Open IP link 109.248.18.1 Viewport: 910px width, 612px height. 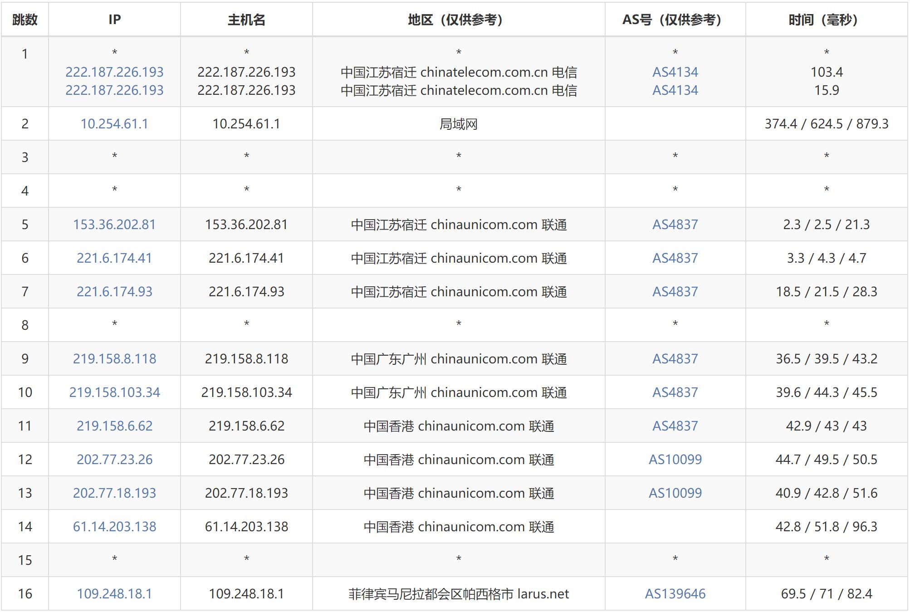pyautogui.click(x=114, y=594)
